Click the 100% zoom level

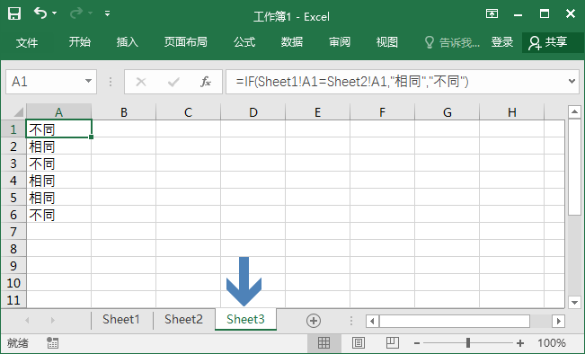tap(552, 343)
